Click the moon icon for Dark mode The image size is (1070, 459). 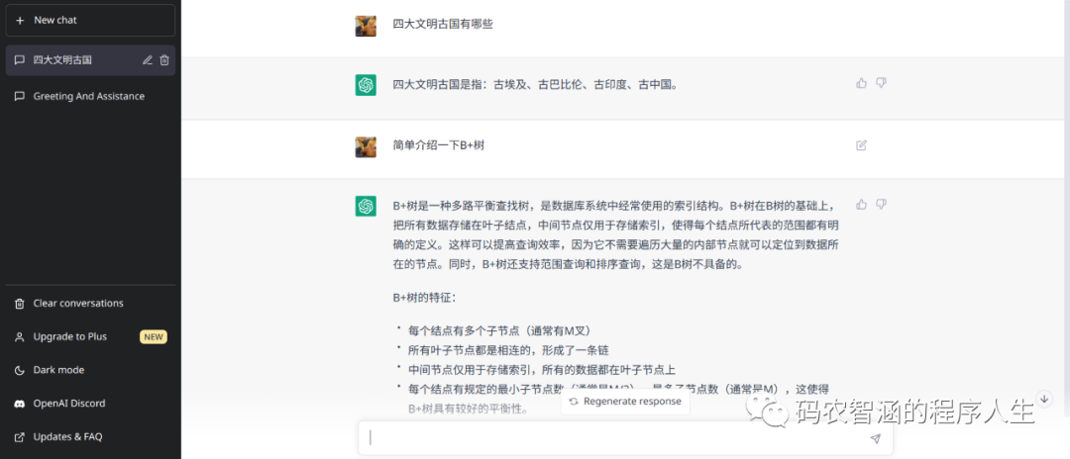(19, 370)
